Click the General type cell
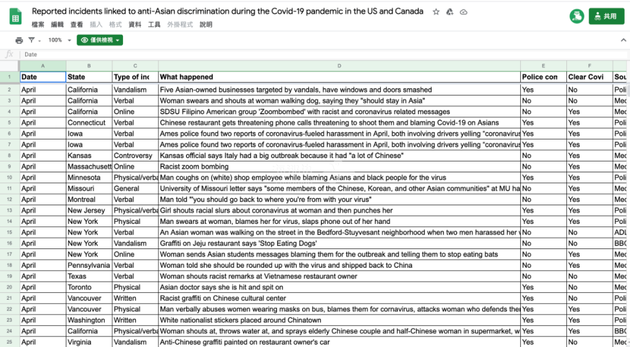 click(x=135, y=188)
